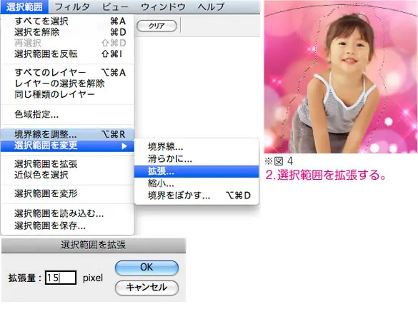This screenshot has width=418, height=329.
Task: Expand the 選択範囲を変更 submenu arrow
Action: pos(124,146)
